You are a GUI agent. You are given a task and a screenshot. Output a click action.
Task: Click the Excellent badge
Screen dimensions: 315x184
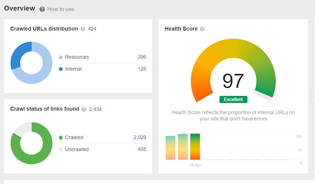233,99
